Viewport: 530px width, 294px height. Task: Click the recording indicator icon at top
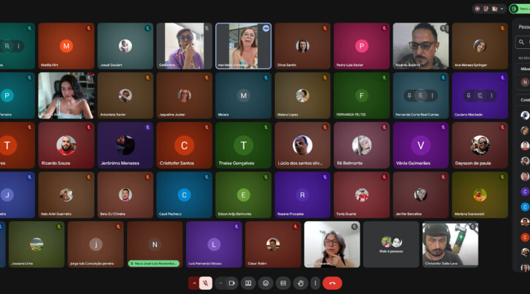(477, 9)
